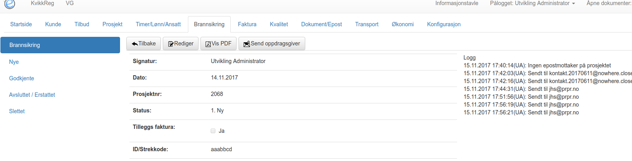Open the Nye sidebar link
The height and width of the screenshot is (161, 632).
tap(14, 62)
